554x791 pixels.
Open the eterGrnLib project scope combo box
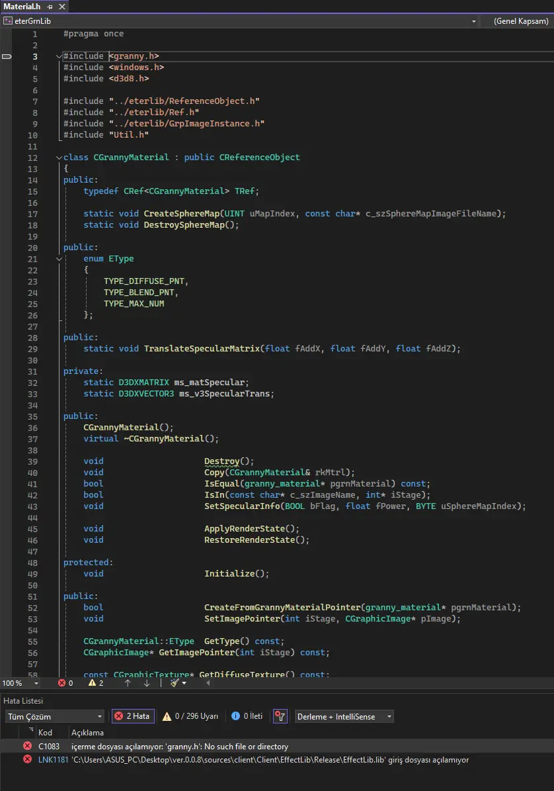click(x=240, y=21)
